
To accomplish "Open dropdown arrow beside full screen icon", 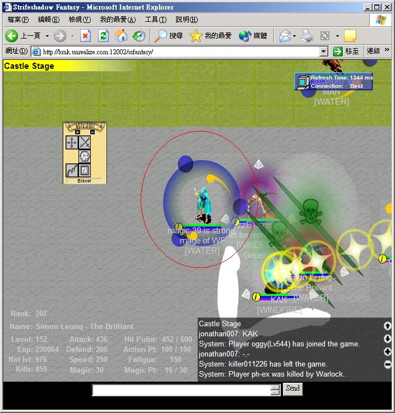I will point(337,36).
